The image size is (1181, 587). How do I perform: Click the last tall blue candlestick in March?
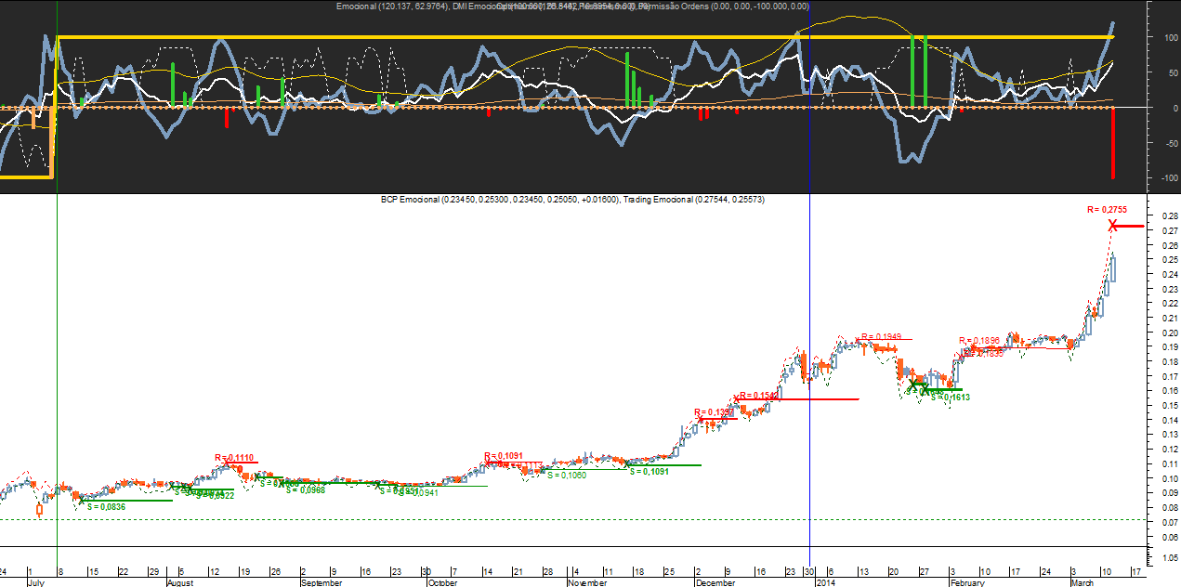[x=1112, y=269]
